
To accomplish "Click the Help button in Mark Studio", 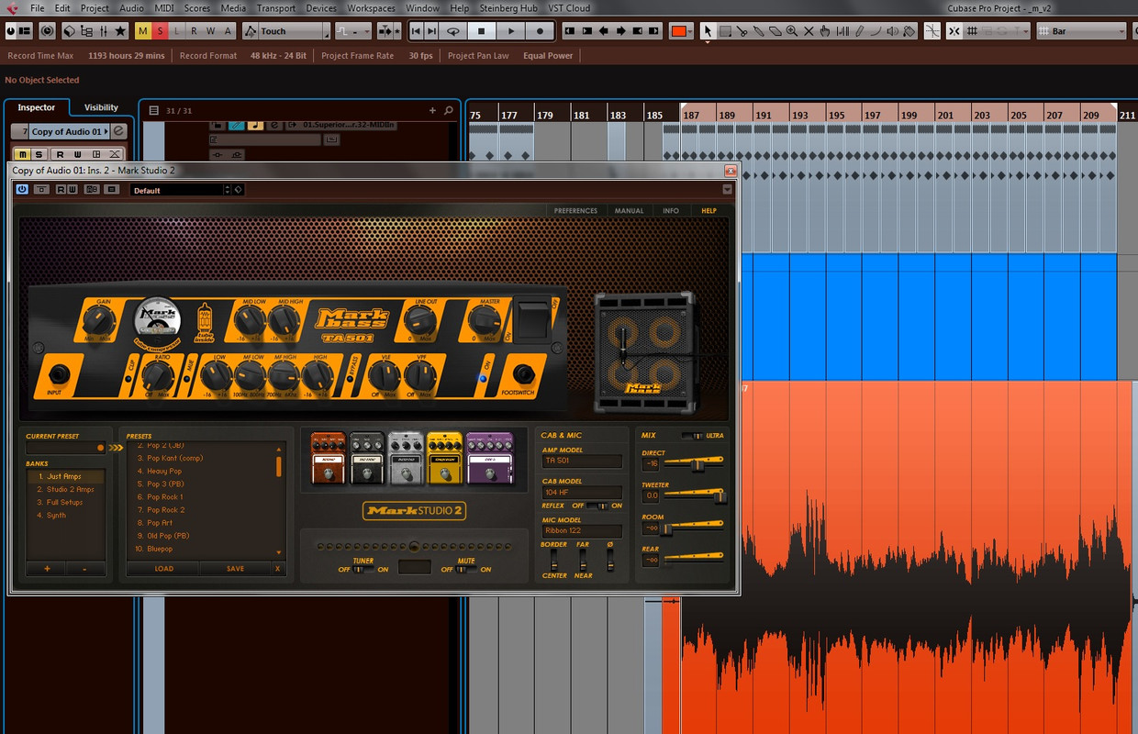I will (709, 211).
